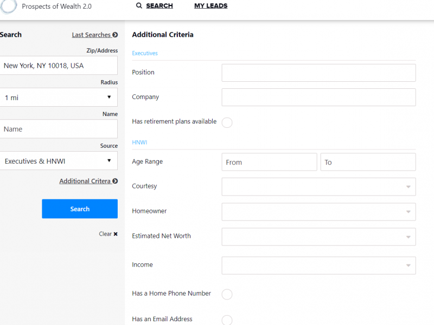Expand the Estimated Net Worth dropdown

point(318,237)
